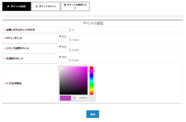This screenshot has width=186, height=122.
Task: Click the hex color field ba43ba
Action: click(x=82, y=98)
